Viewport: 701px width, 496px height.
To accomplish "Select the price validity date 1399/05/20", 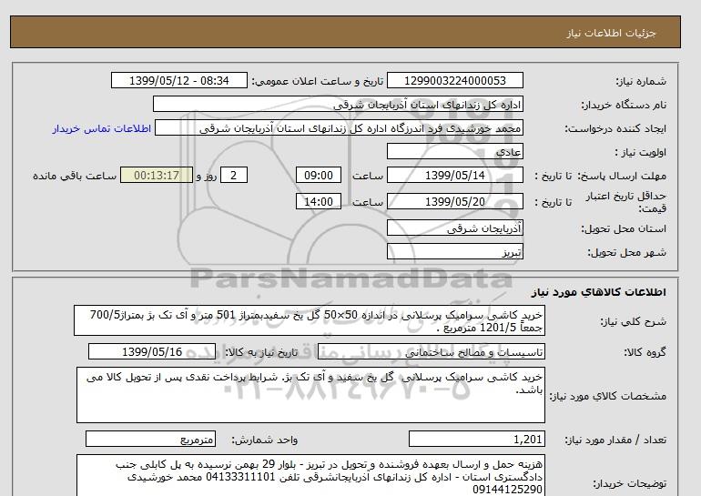I will tap(454, 202).
